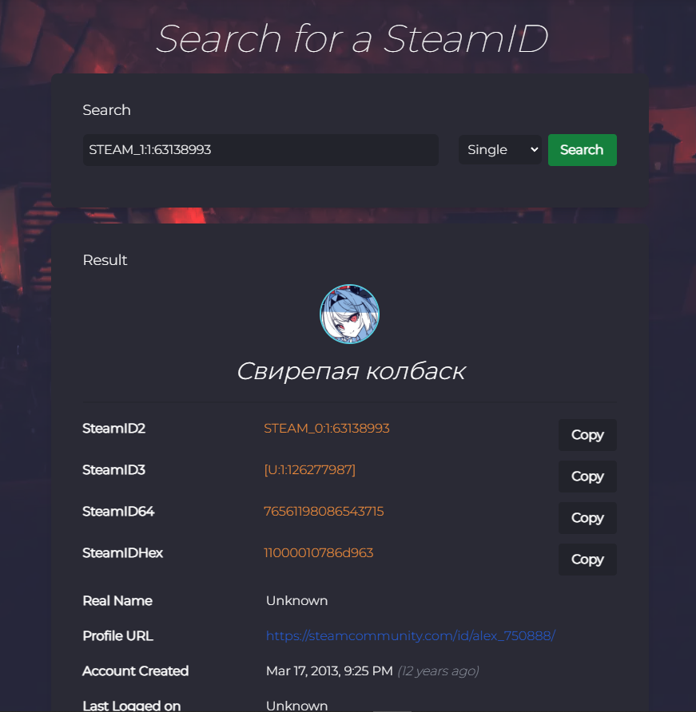Click the Account Created label

136,670
